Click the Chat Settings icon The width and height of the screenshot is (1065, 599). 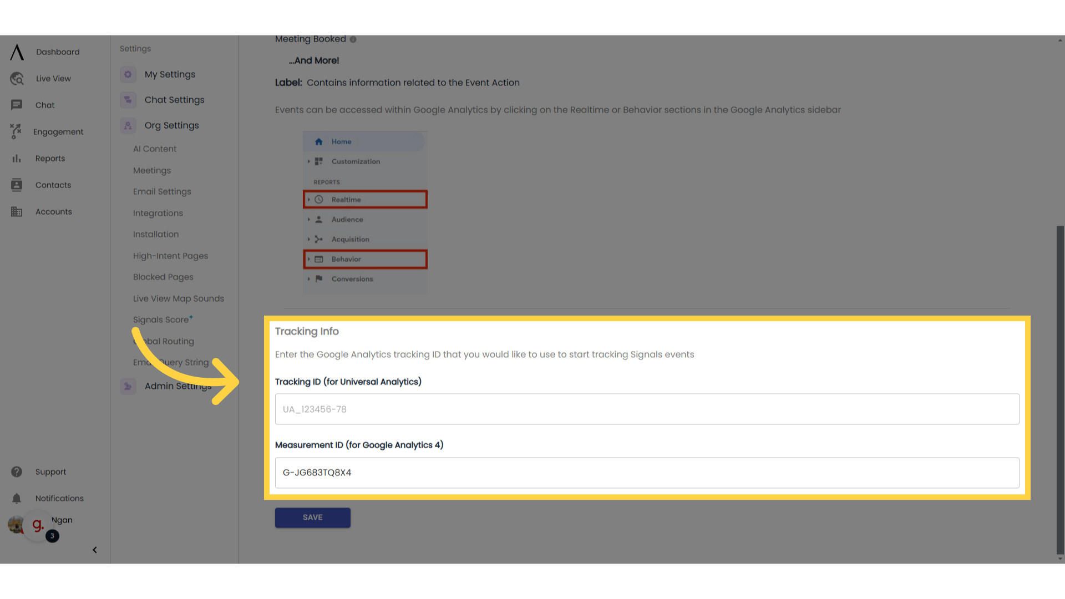pyautogui.click(x=128, y=100)
